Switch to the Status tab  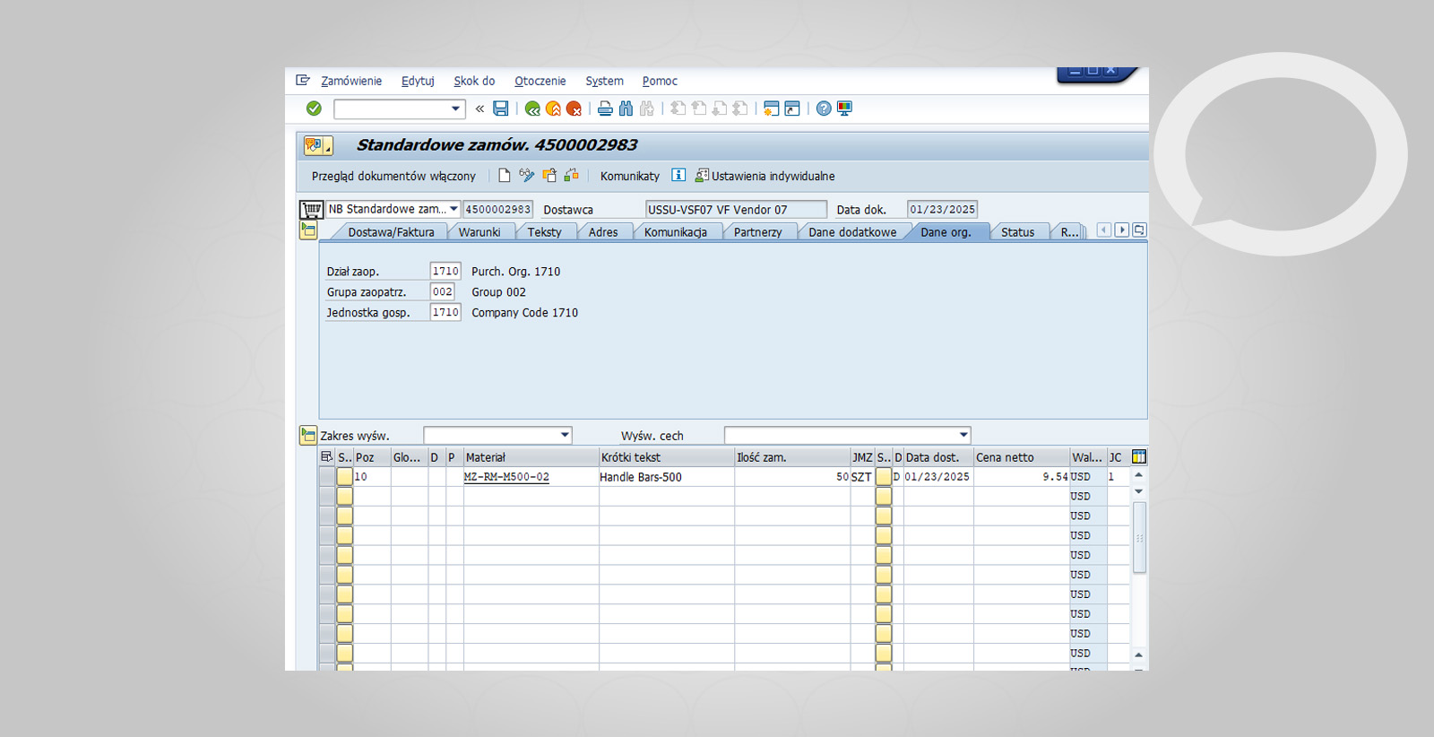tap(1018, 232)
